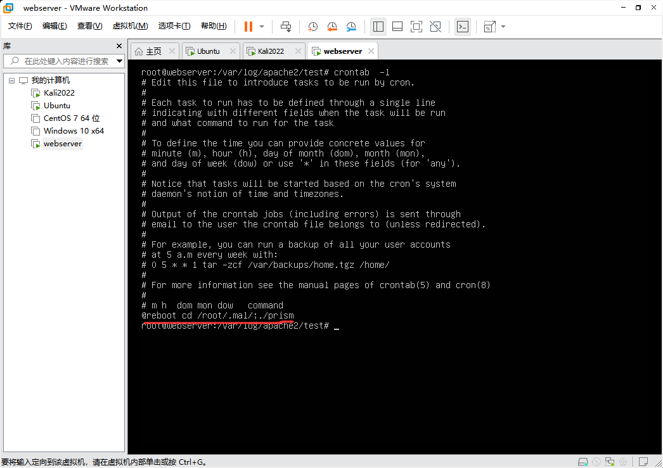The width and height of the screenshot is (663, 468).
Task: Toggle the thumbnail bar view
Action: (397, 27)
